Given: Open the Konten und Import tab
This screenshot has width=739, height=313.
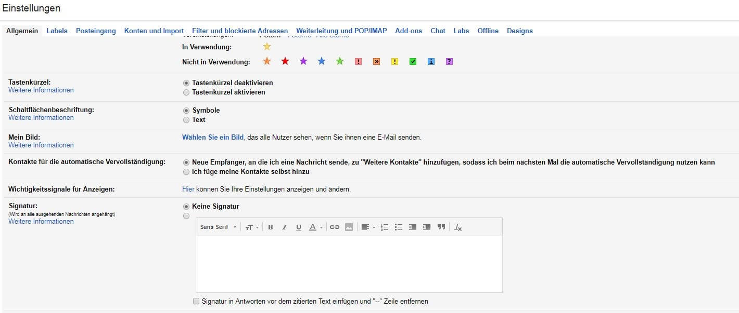Looking at the screenshot, I should [154, 31].
